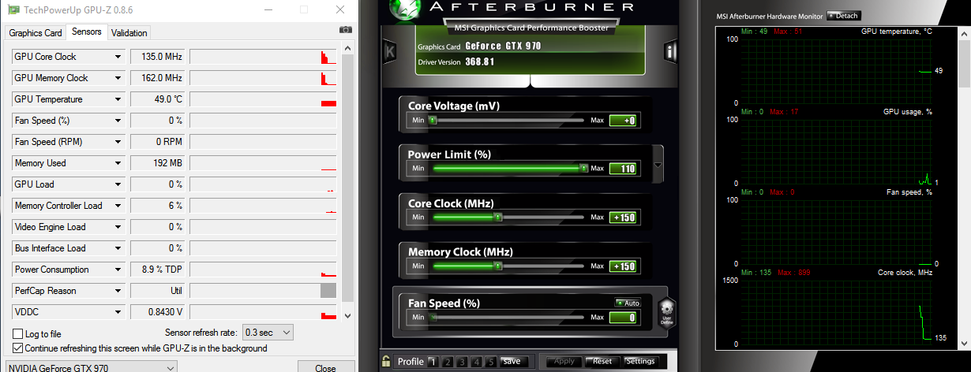The height and width of the screenshot is (372, 971).
Task: Click the Fan Speed 0 value field
Action: 622,318
